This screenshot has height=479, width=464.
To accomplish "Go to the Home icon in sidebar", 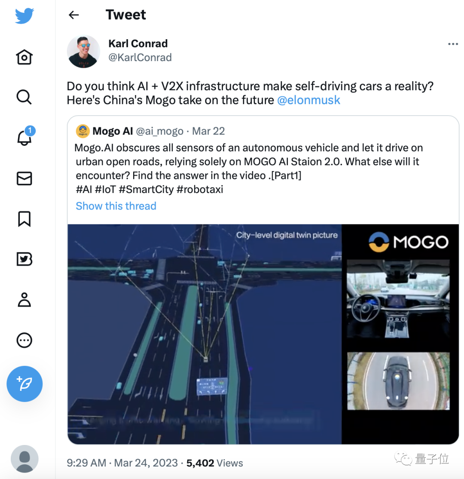I will 24,57.
